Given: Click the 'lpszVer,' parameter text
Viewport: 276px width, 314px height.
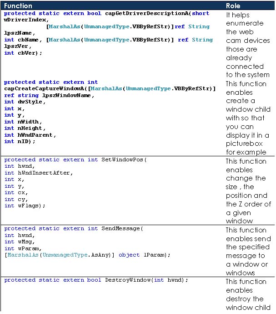Looking at the screenshot, I should pos(18,46).
